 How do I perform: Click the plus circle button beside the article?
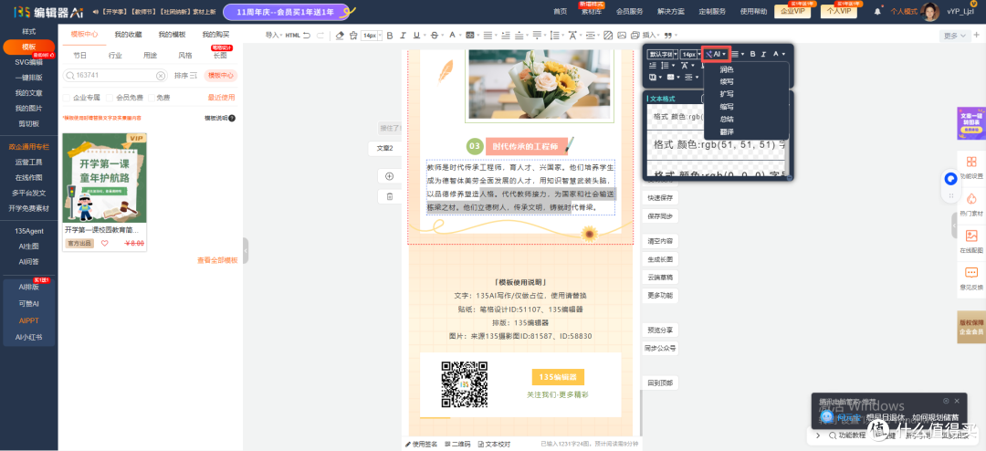point(389,176)
